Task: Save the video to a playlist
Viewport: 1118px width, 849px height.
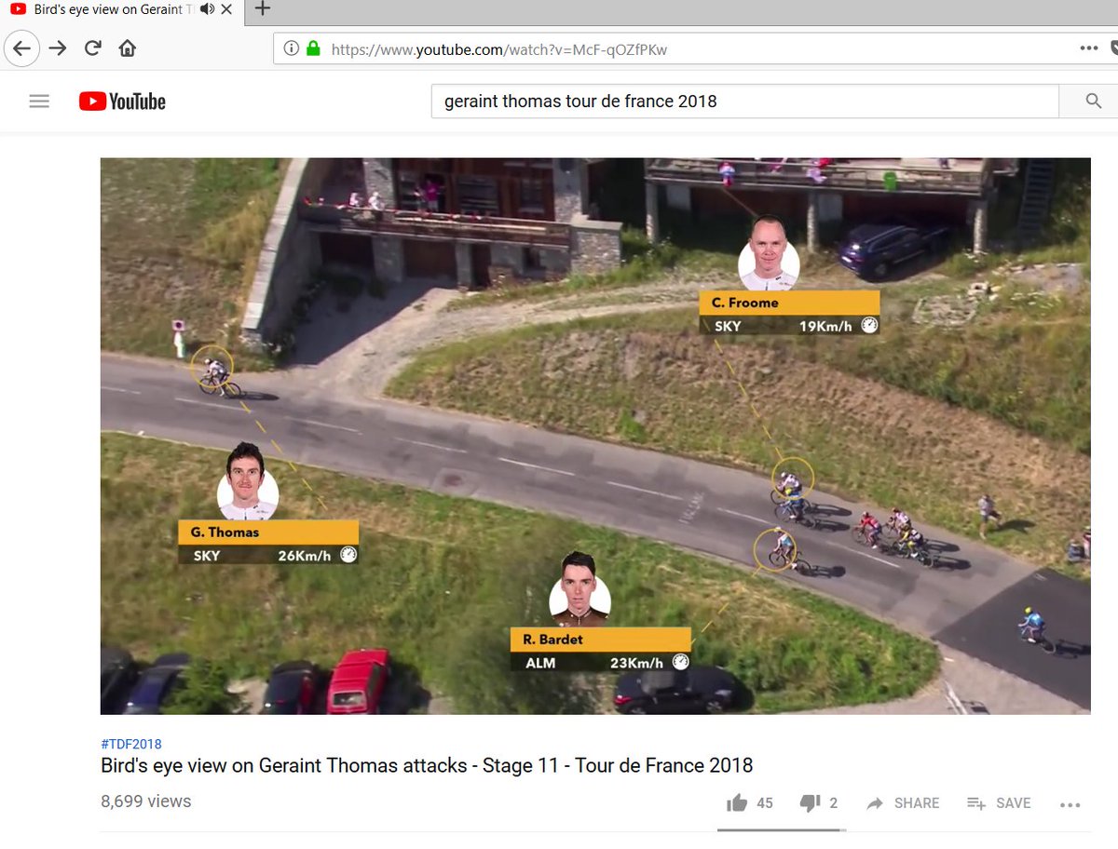Action: pyautogui.click(x=999, y=802)
